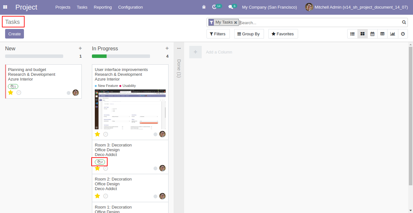Open the Projects menu
Screen dimensions: 413x213
[63, 7]
